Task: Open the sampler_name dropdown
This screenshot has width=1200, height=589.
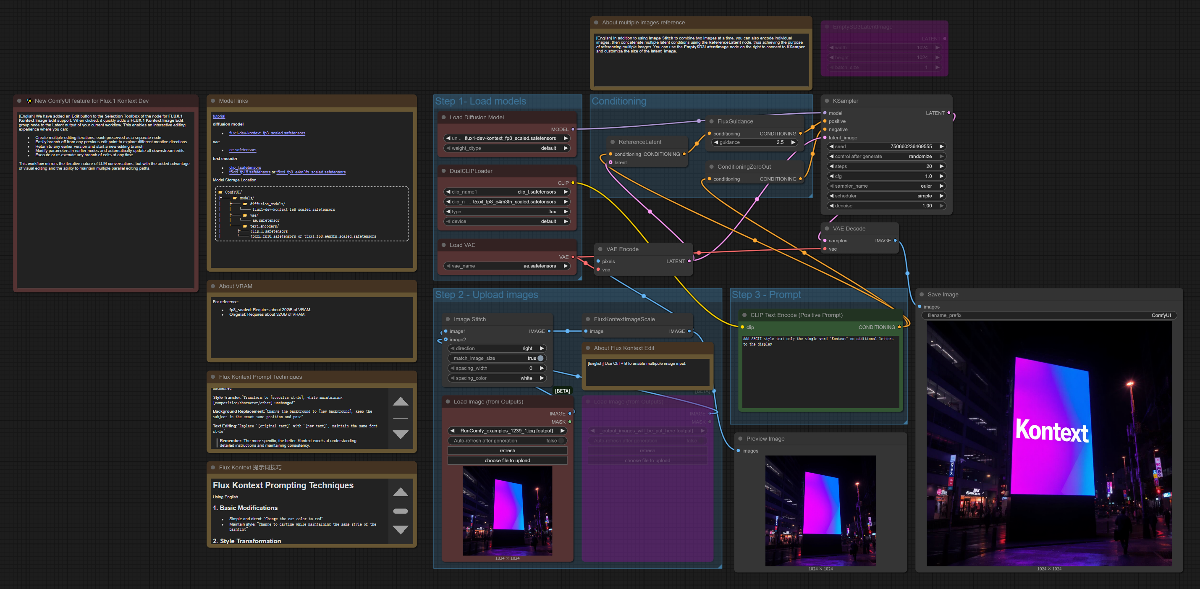Action: [x=886, y=186]
